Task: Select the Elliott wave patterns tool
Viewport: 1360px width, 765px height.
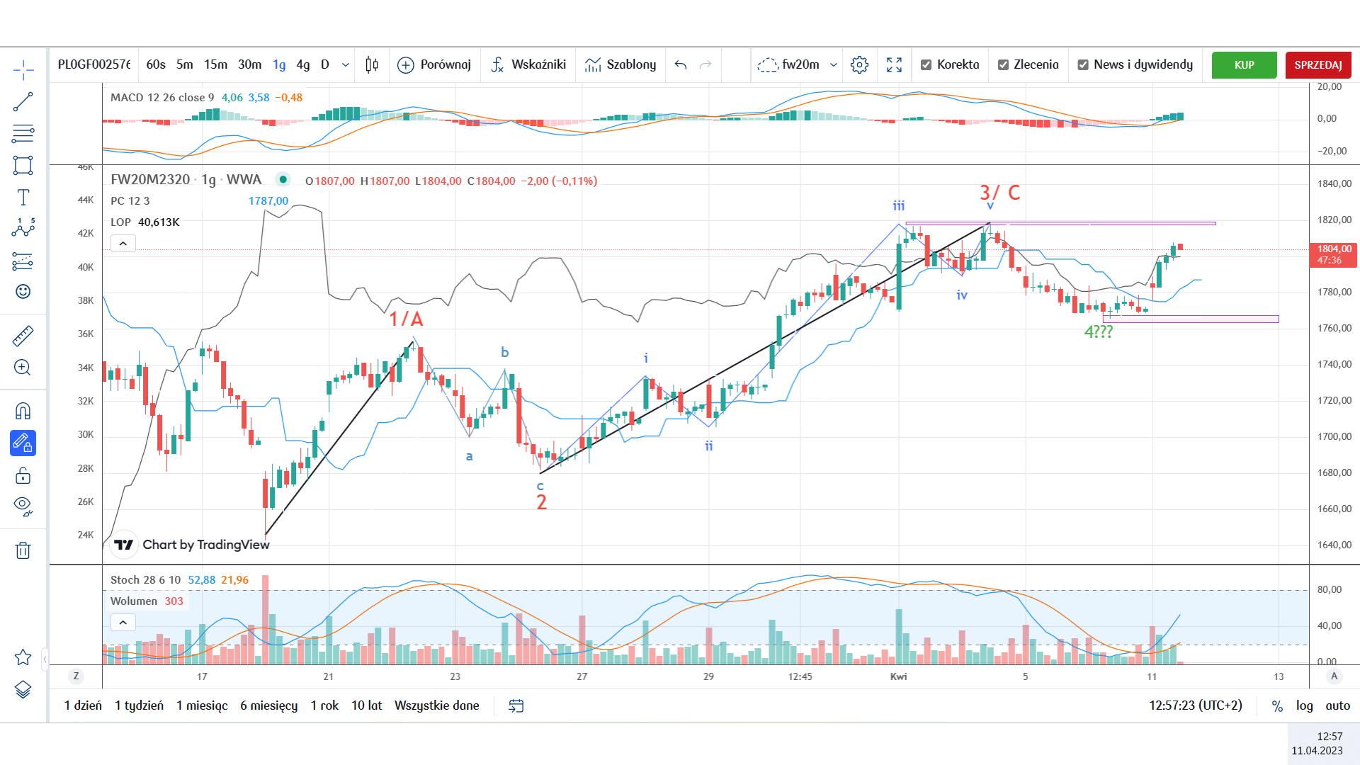Action: click(23, 227)
